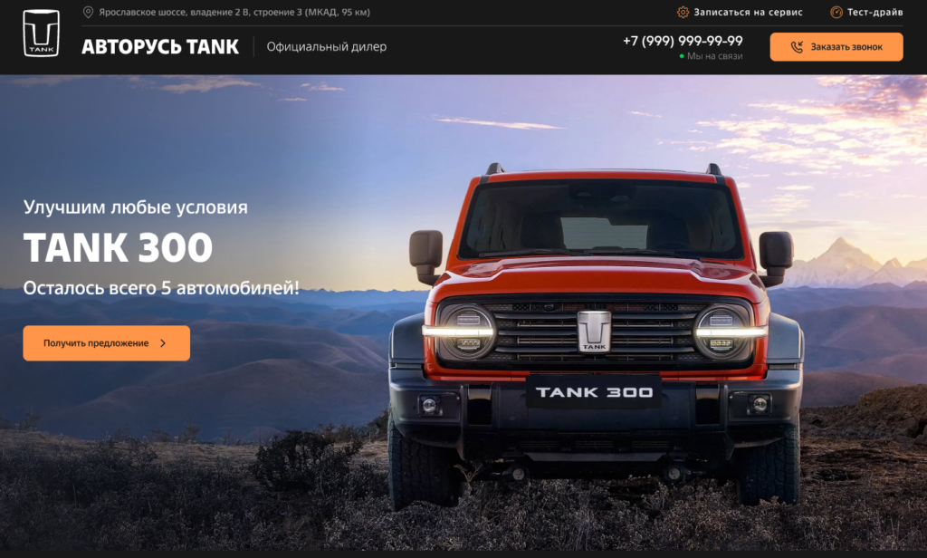Click the TANK badge on the car grille

[x=594, y=331]
